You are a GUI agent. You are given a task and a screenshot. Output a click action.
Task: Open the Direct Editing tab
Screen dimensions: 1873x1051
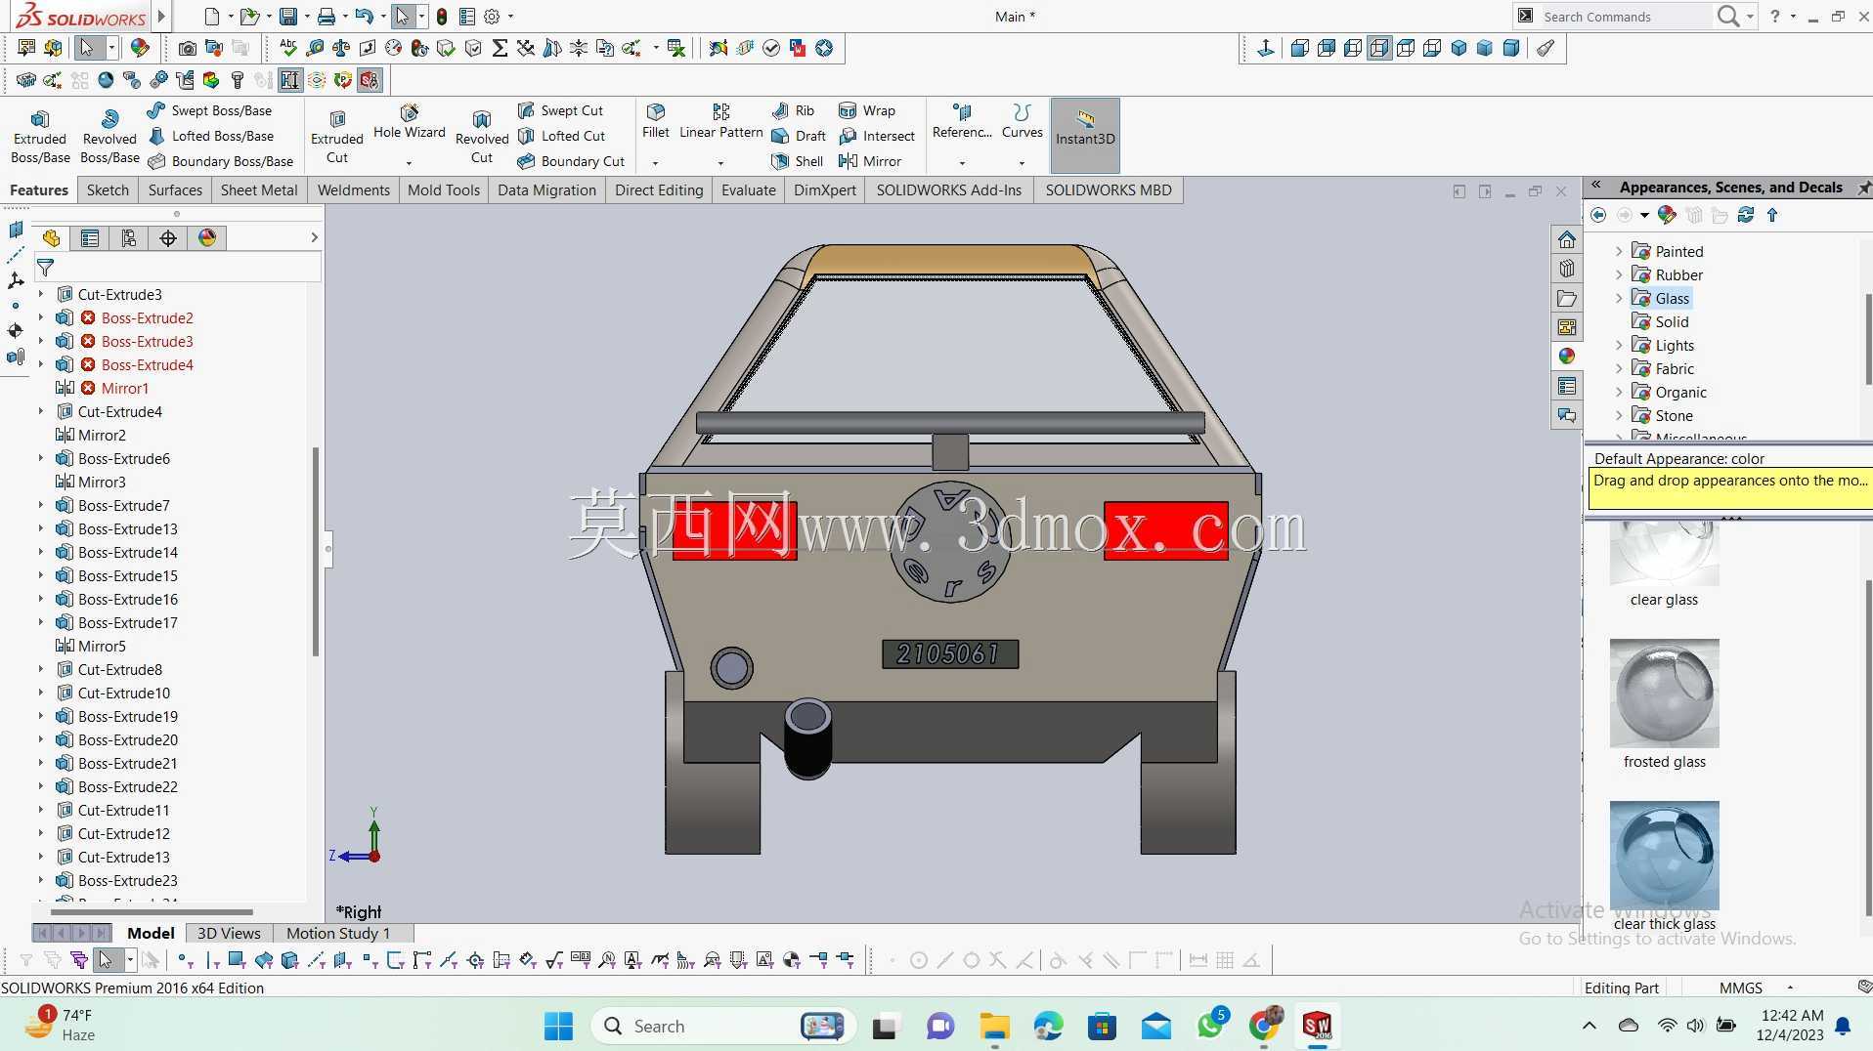point(659,189)
